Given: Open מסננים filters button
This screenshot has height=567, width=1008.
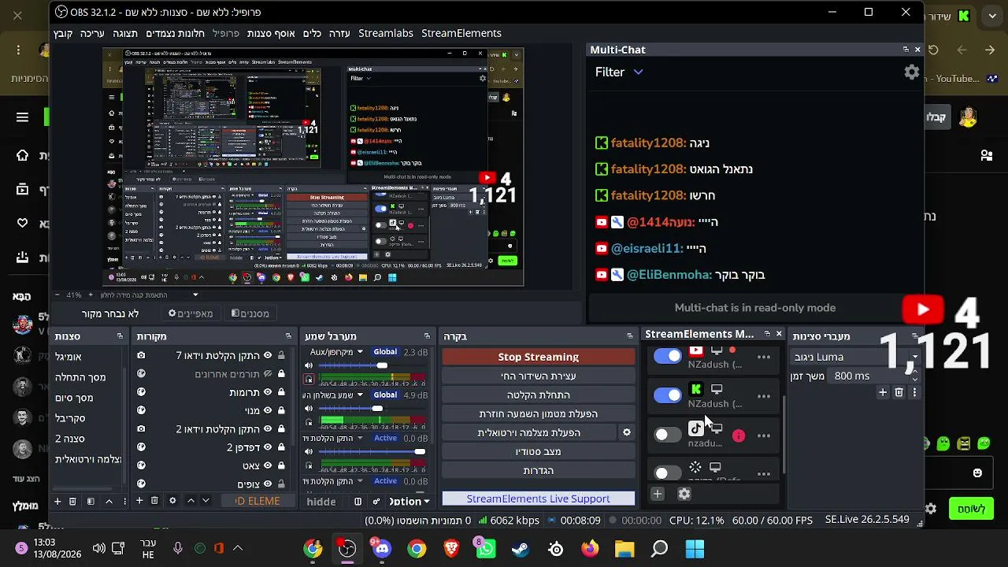Looking at the screenshot, I should [250, 313].
